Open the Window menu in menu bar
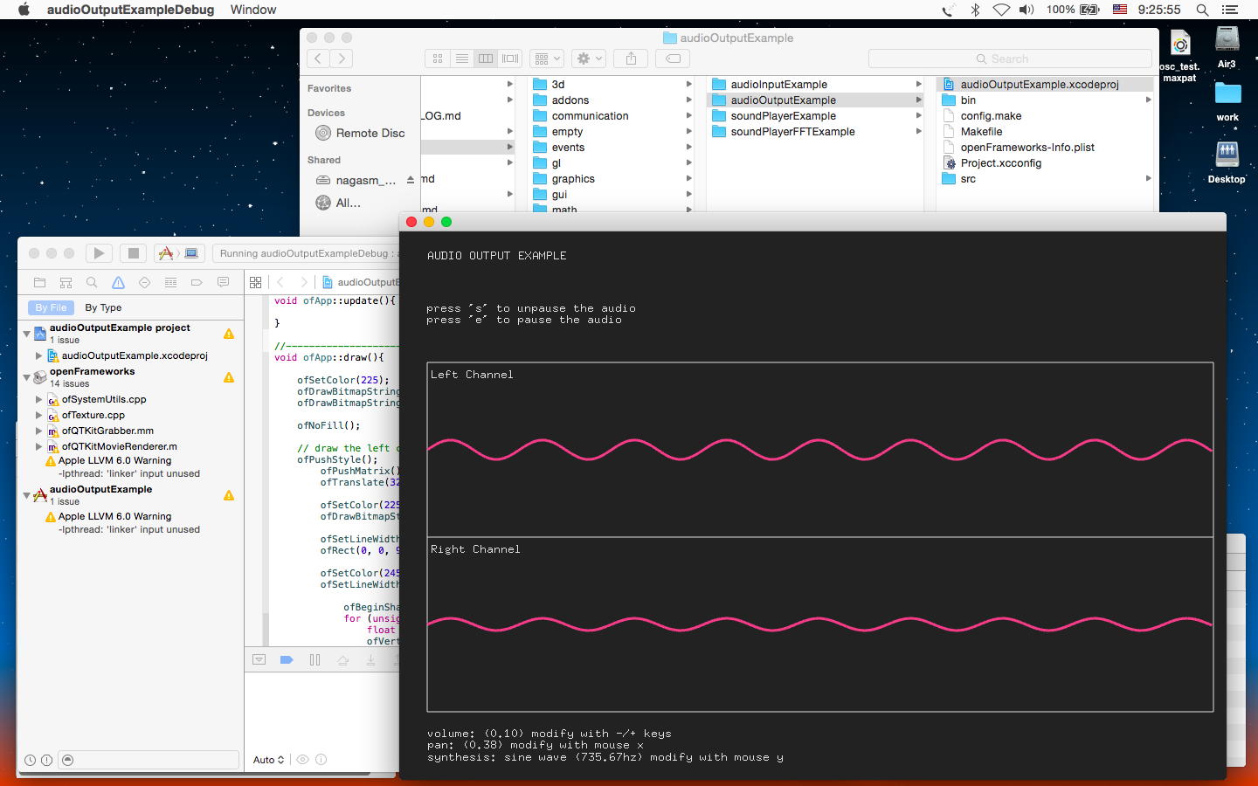Viewport: 1258px width, 786px height. coord(252,10)
